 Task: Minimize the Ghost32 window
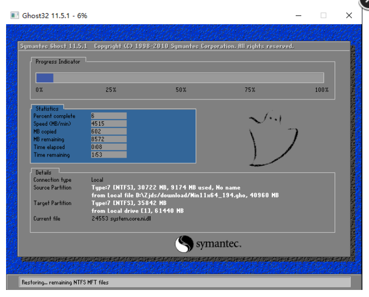(x=298, y=16)
